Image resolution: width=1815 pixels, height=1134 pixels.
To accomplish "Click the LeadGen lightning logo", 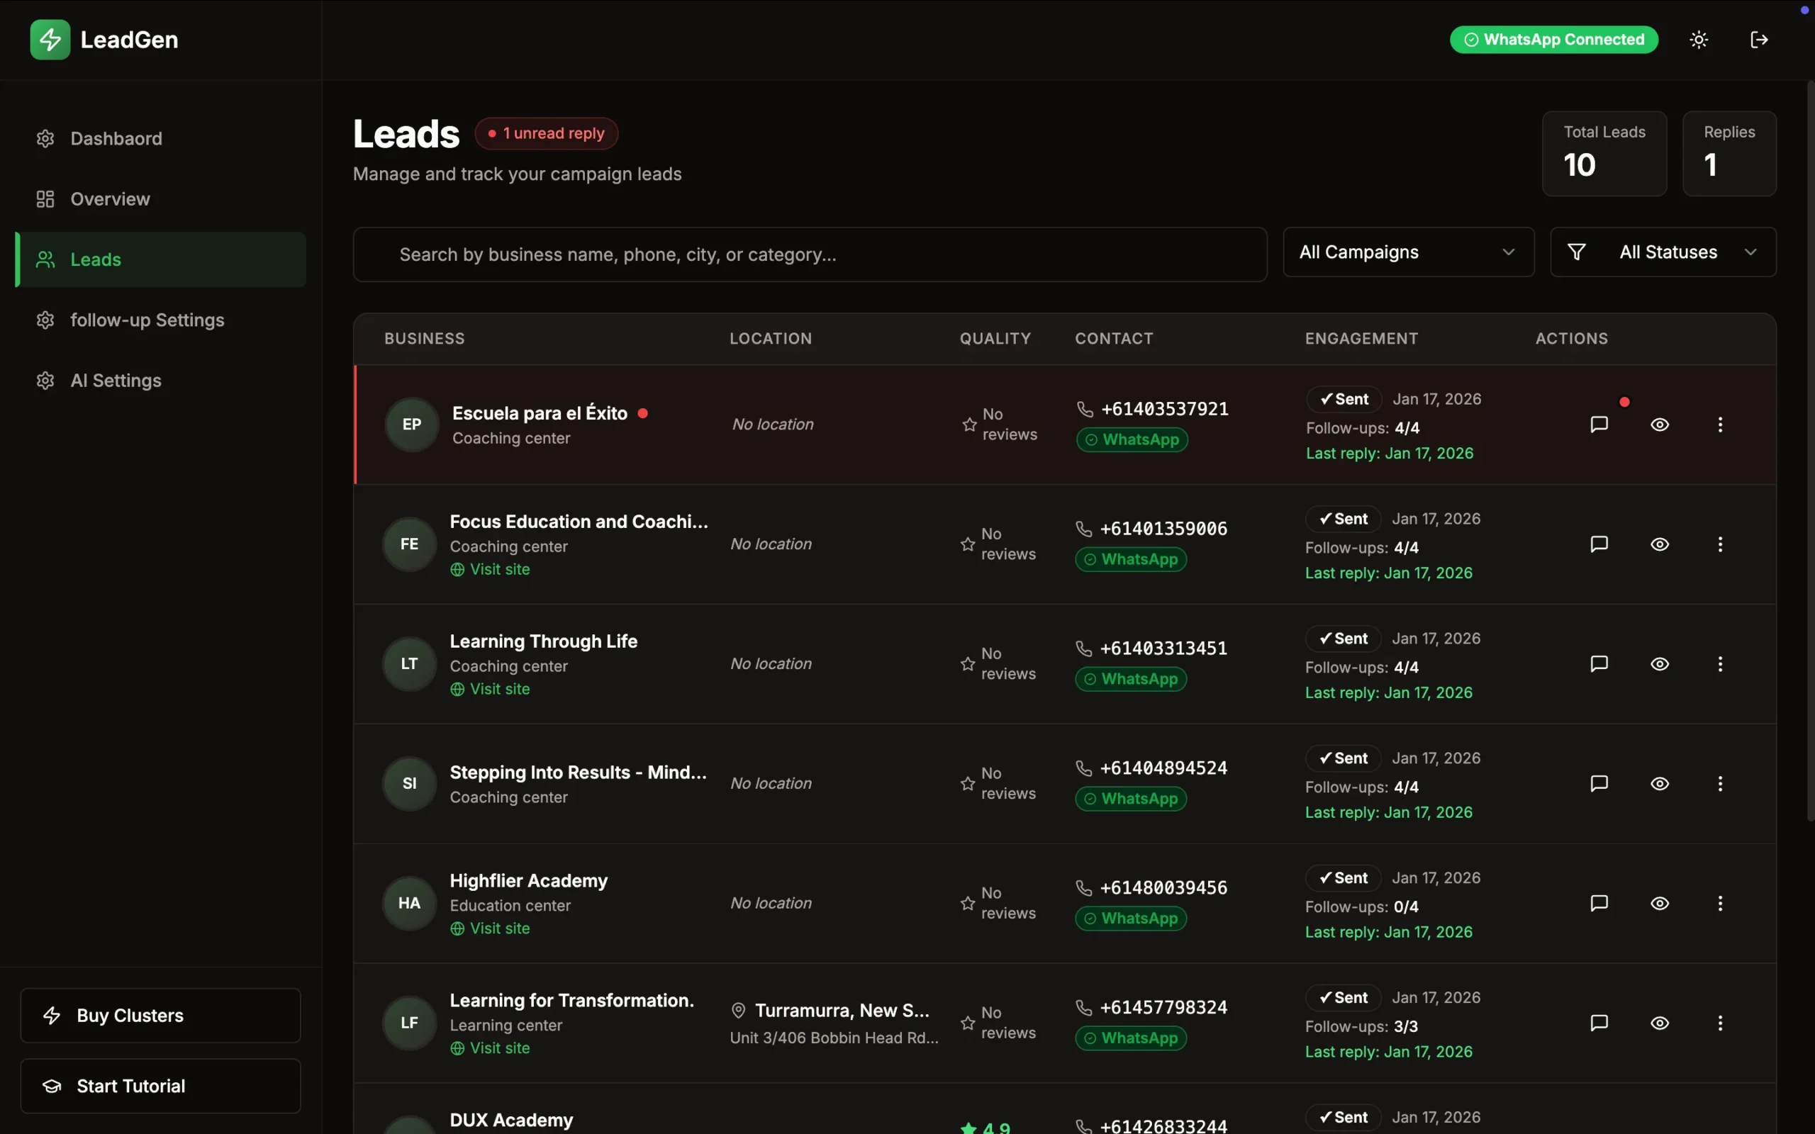I will [x=50, y=40].
